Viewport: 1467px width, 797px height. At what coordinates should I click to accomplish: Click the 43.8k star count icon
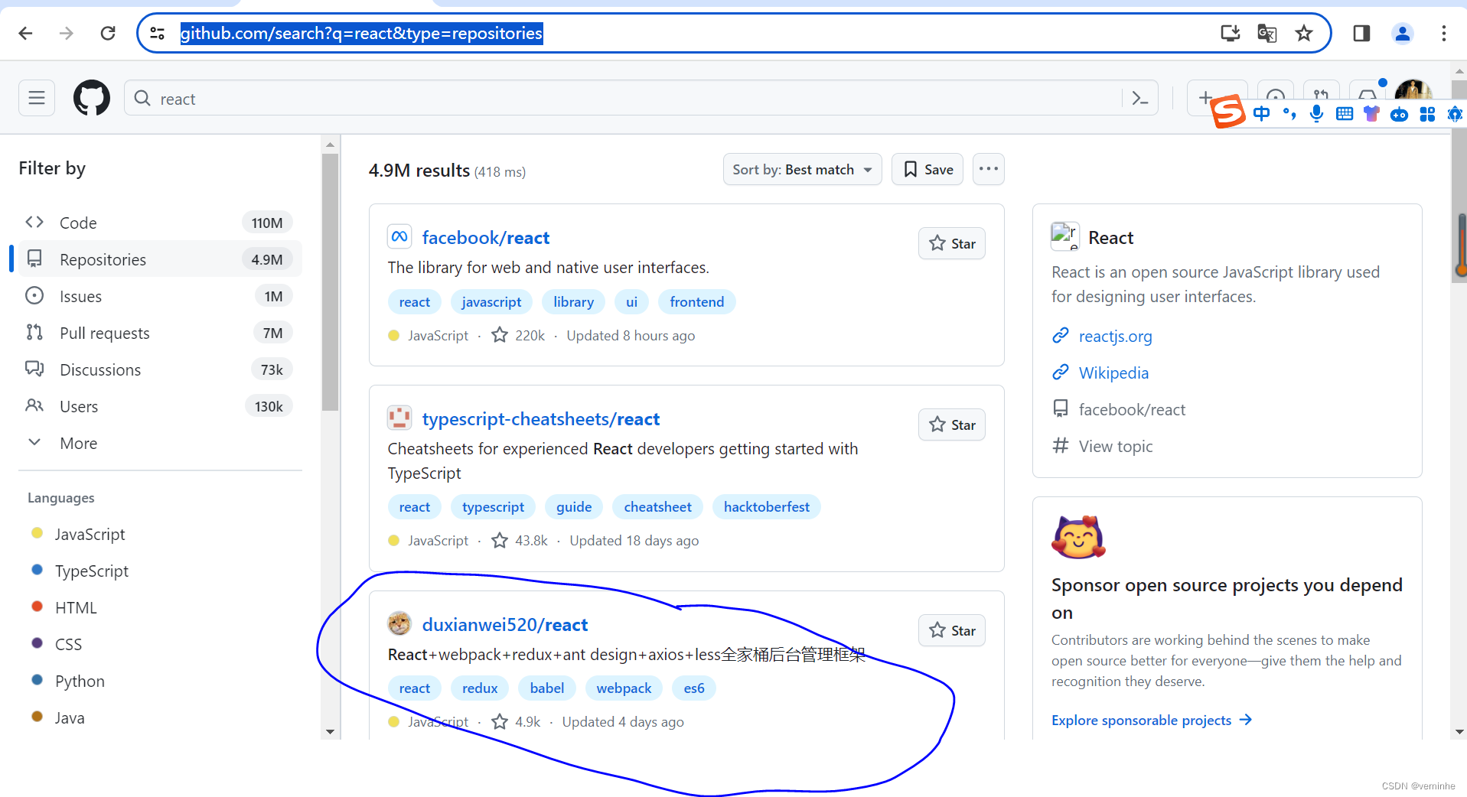coord(500,540)
